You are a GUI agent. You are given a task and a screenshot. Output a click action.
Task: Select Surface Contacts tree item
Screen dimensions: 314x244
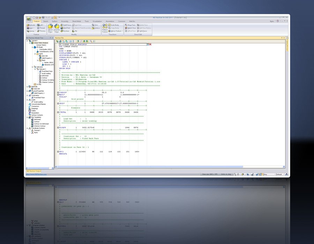coord(37,115)
